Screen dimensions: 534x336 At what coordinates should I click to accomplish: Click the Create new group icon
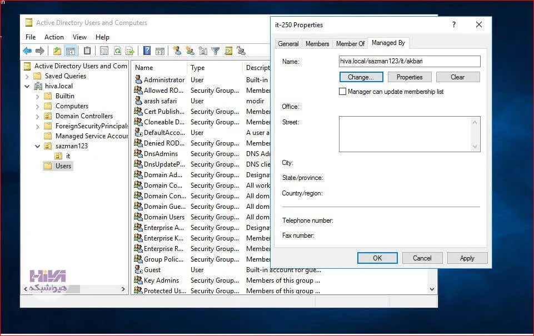click(x=189, y=51)
